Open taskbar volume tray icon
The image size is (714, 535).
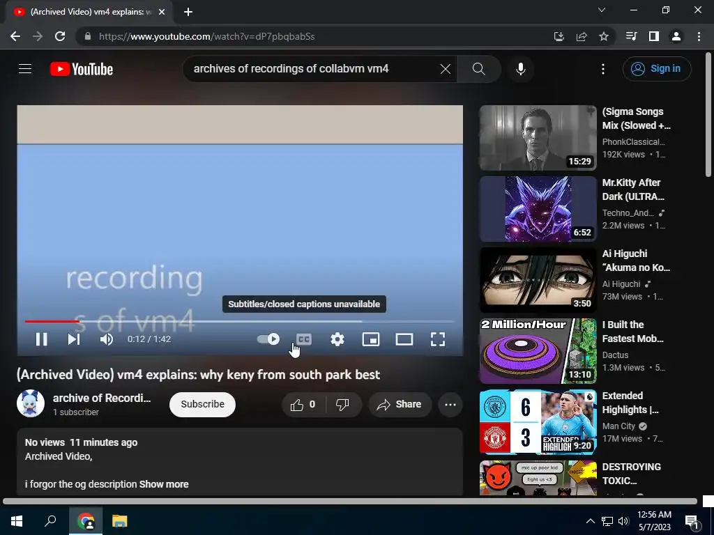pyautogui.click(x=623, y=521)
